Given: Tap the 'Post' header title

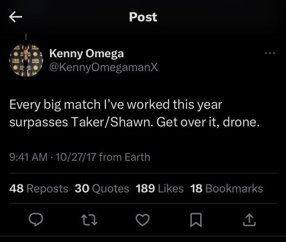Looking at the screenshot, I should [143, 17].
